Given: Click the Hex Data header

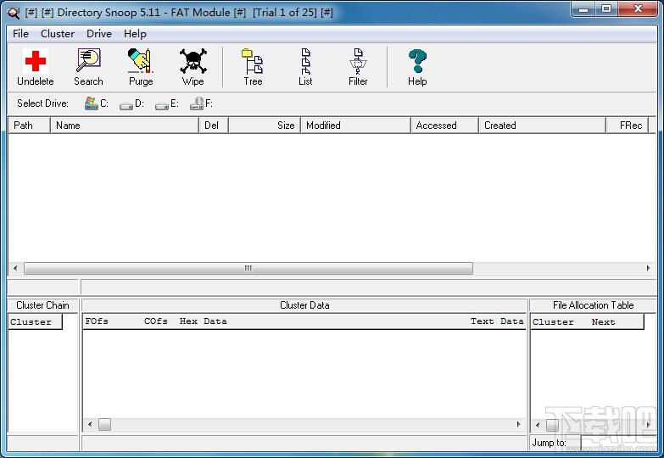Looking at the screenshot, I should coord(203,321).
